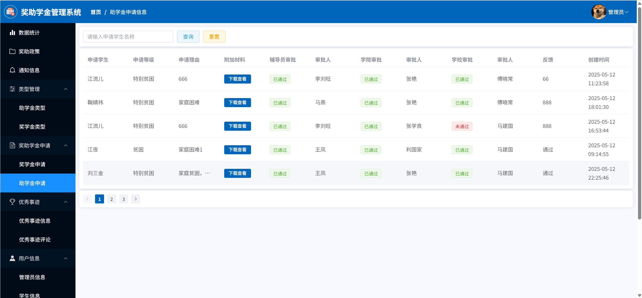
Task: Click 下载查看 for 刘三金's application
Action: [237, 173]
